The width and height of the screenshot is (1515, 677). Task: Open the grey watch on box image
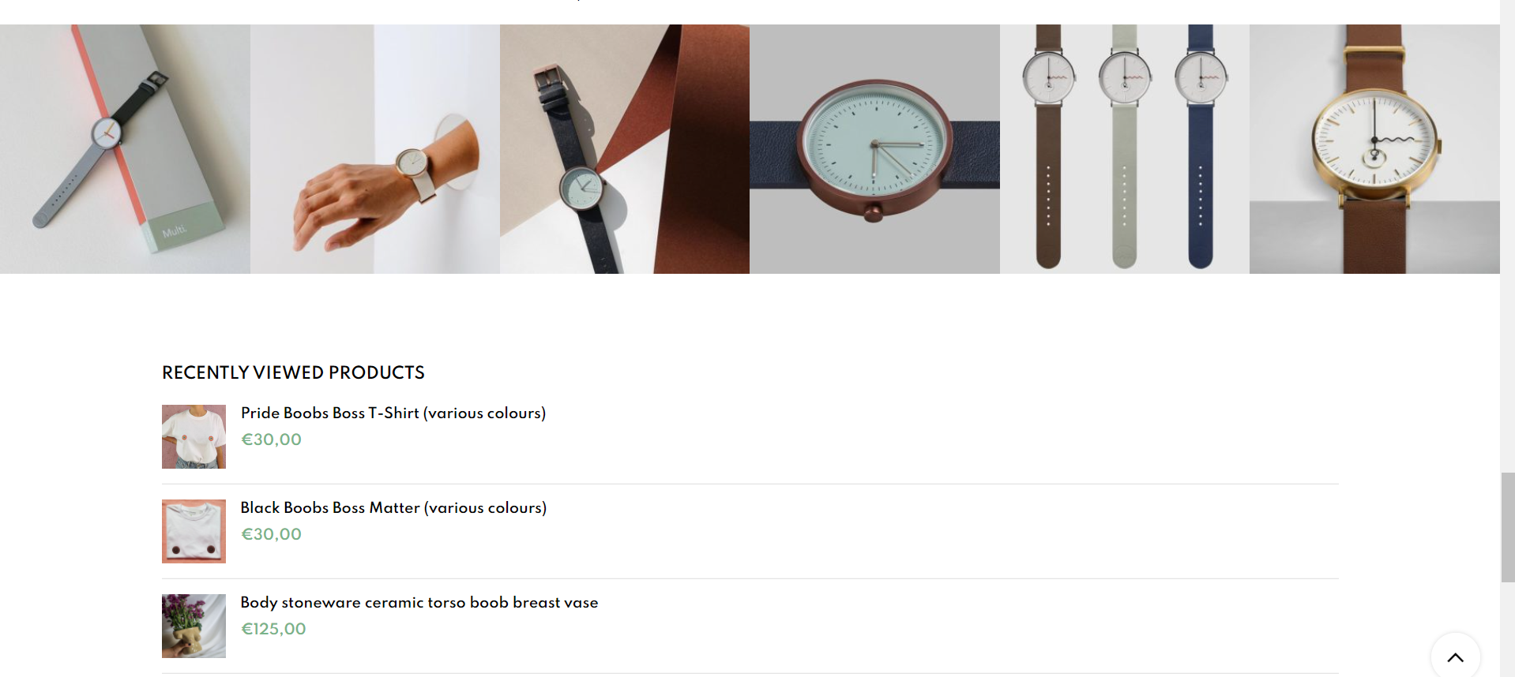point(125,149)
